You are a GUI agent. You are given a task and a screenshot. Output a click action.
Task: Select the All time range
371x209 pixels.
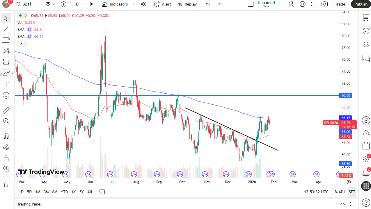tap(90, 192)
